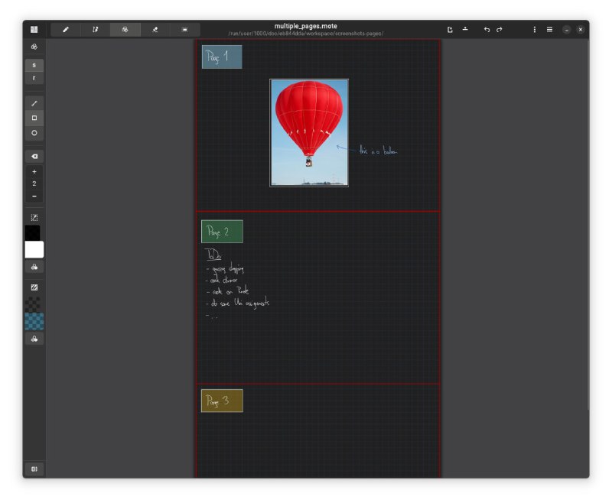612x503 pixels.
Task: Choose the line shape type
Action: pos(34,103)
